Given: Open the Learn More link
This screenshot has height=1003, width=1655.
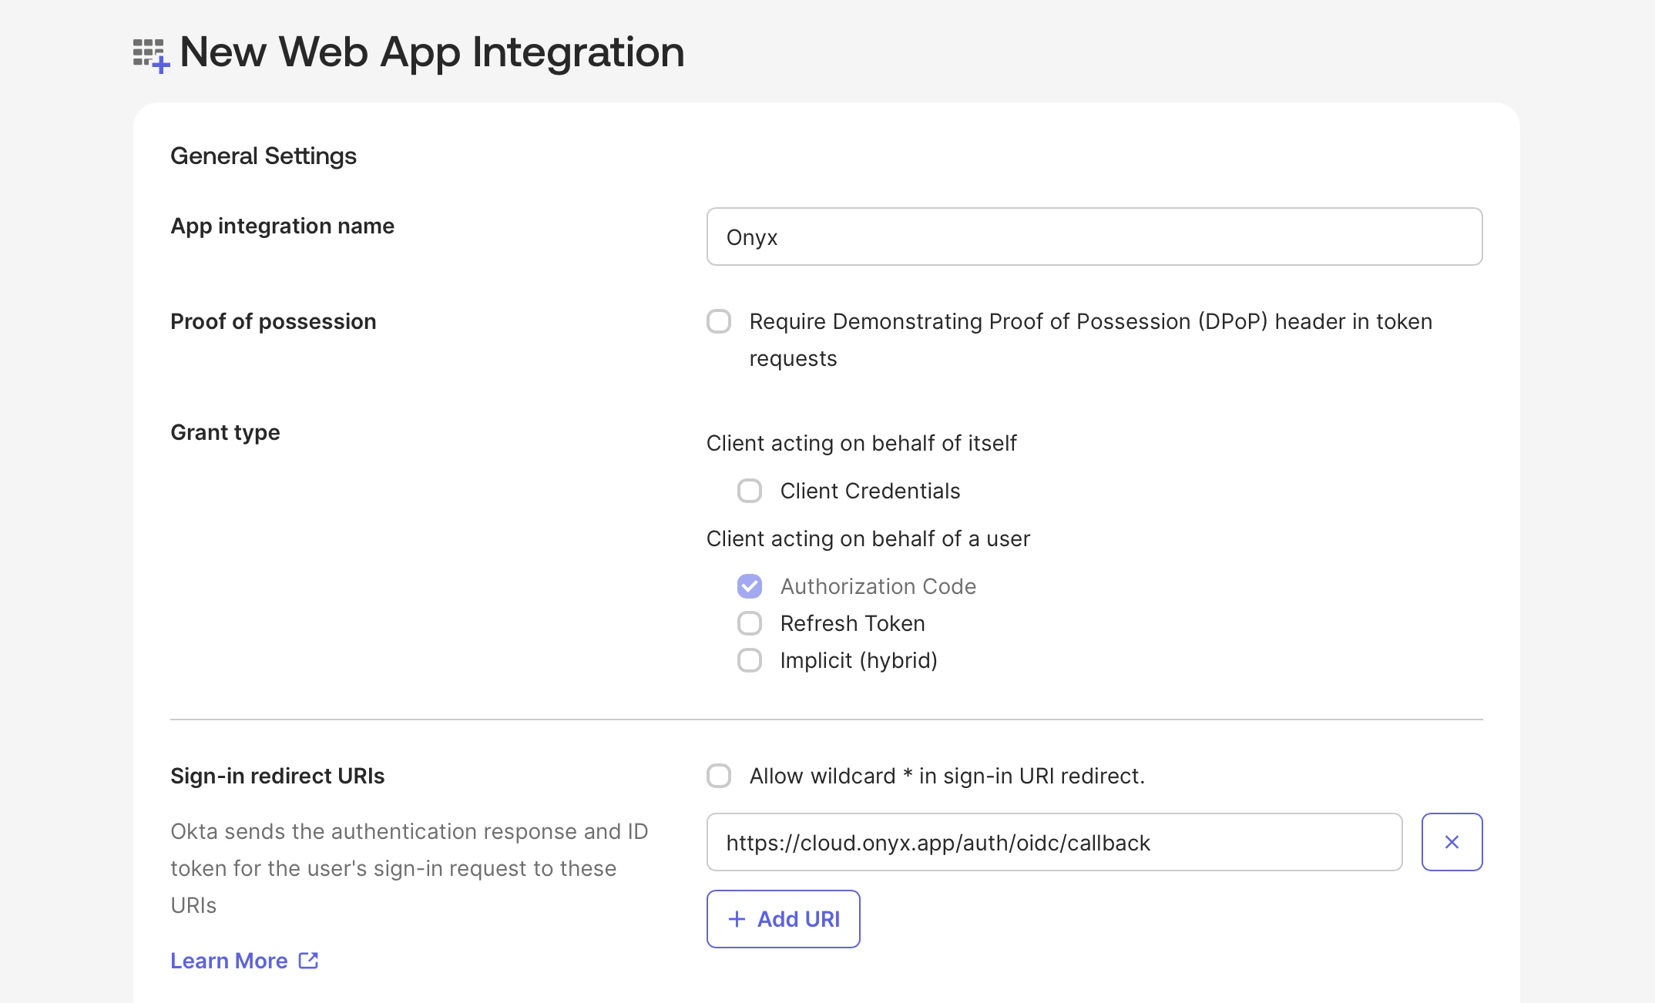Looking at the screenshot, I should tap(229, 960).
